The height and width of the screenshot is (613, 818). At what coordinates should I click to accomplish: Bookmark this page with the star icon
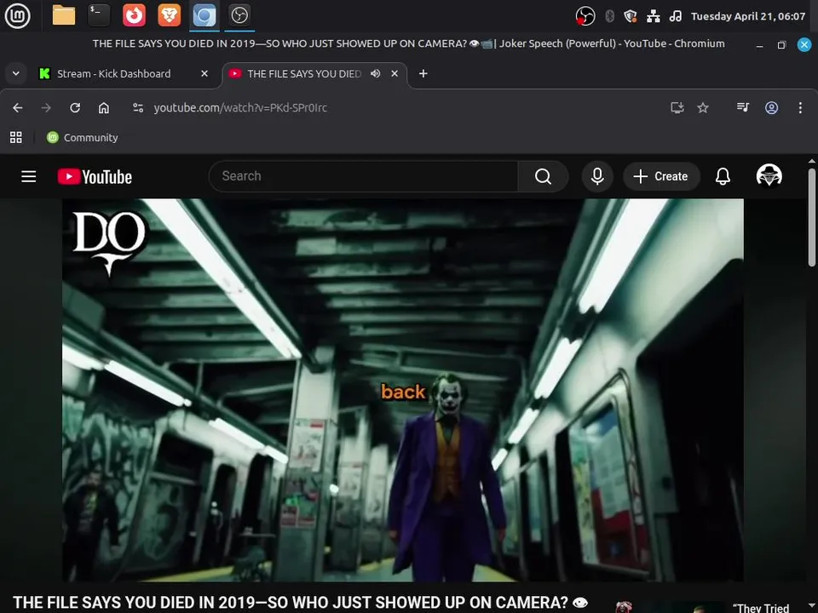703,107
